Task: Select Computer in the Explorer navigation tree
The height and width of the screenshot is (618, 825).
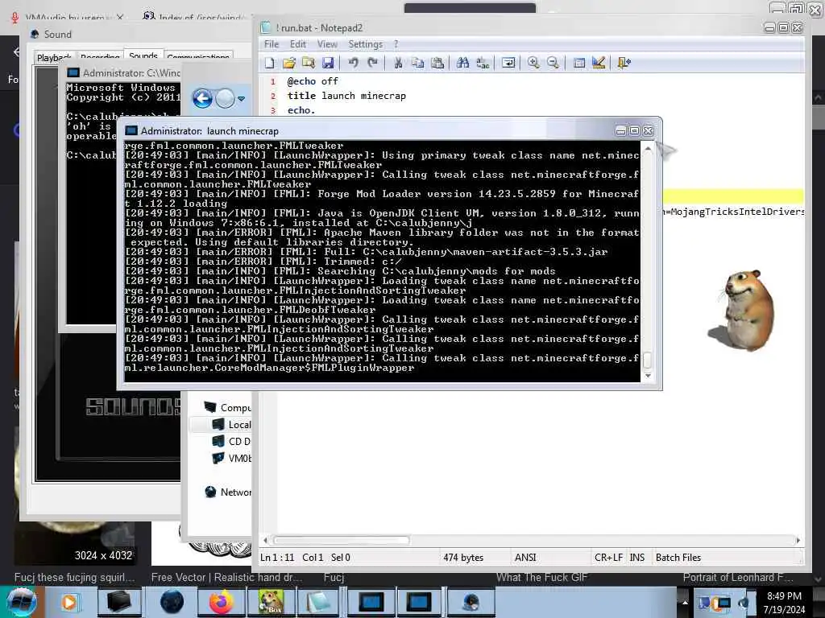Action: [228, 407]
